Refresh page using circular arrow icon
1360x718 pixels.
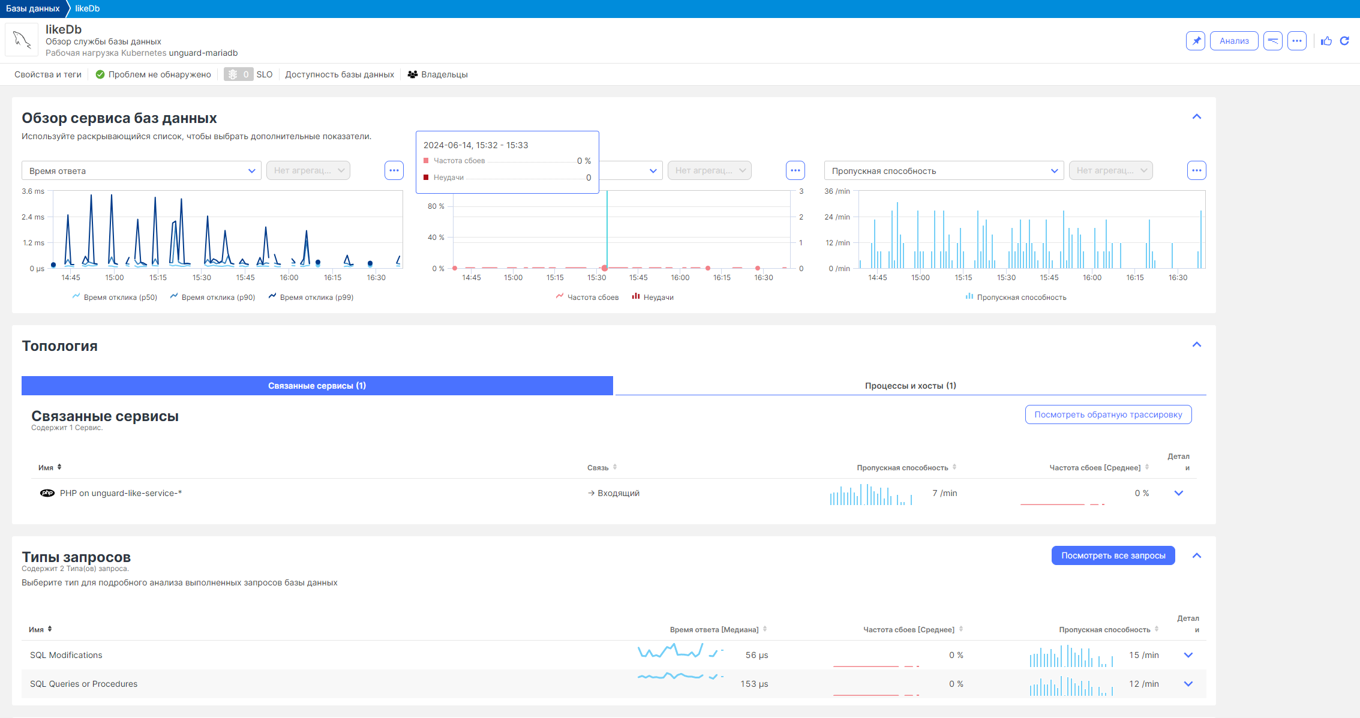[1344, 41]
